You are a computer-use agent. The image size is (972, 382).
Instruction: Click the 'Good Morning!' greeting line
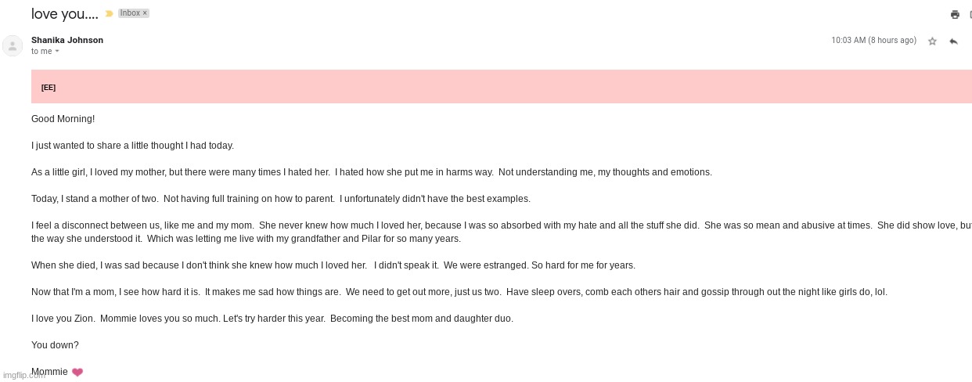tap(63, 119)
